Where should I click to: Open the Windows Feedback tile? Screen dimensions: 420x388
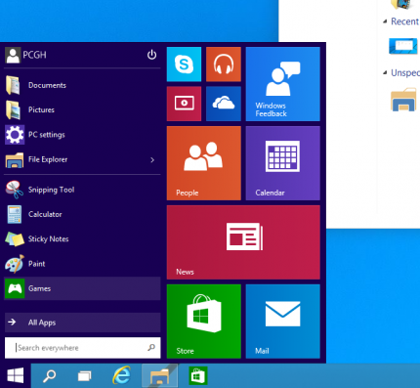283,84
